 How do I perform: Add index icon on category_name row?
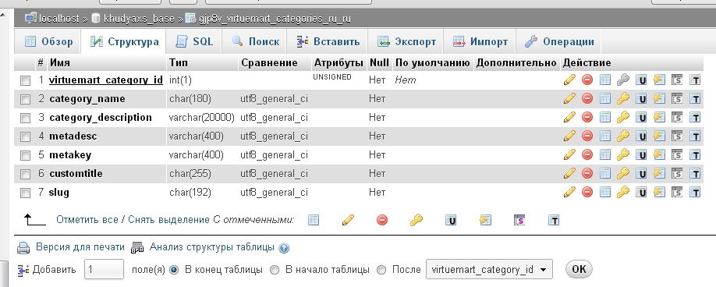(659, 99)
